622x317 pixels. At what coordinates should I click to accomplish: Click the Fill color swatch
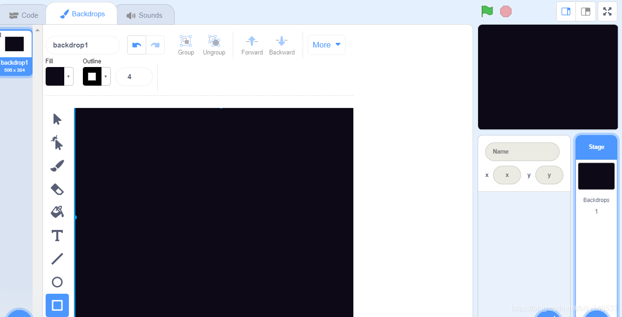pyautogui.click(x=55, y=76)
